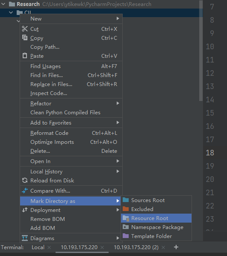227x256 pixels.
Task: Click the project tree vertical scrollbar
Action: tap(201, 51)
